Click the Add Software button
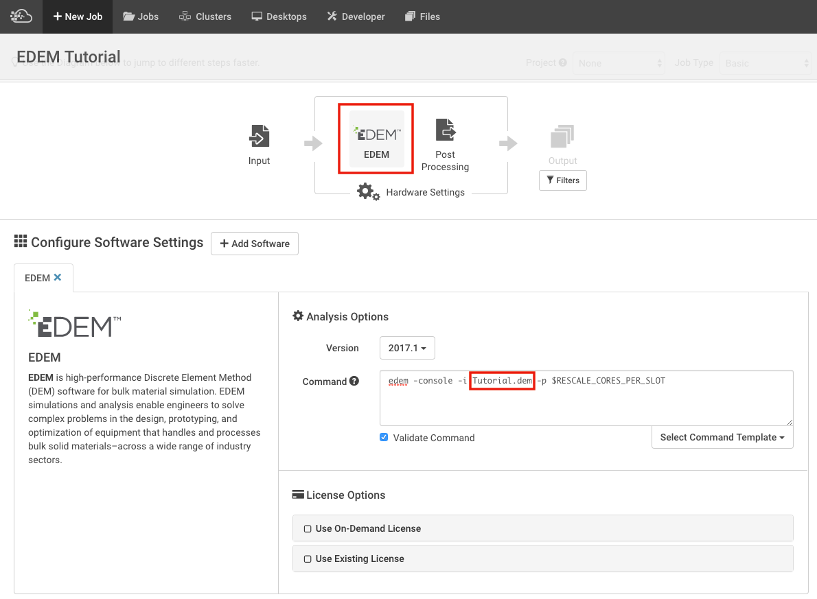817x599 pixels. coord(255,244)
